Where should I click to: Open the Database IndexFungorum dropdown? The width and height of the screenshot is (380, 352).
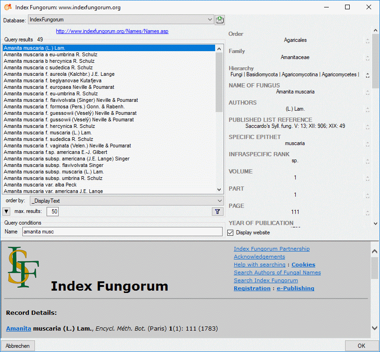pos(121,20)
